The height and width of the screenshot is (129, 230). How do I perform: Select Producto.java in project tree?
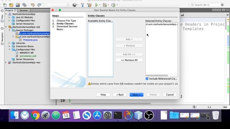(30, 40)
